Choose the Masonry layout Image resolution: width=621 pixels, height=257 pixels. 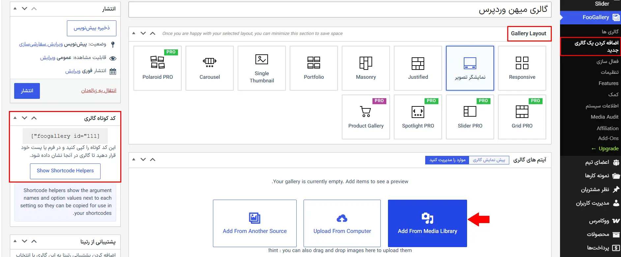pos(366,68)
